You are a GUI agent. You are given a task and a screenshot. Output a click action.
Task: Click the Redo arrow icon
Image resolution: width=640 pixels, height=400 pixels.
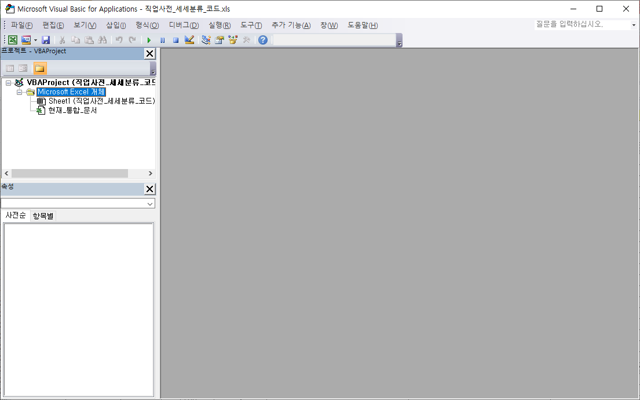(x=132, y=40)
